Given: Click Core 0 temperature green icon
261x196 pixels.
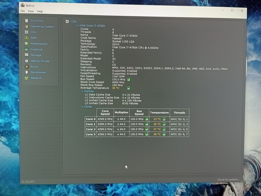Looking at the screenshot, I should click(164, 119).
